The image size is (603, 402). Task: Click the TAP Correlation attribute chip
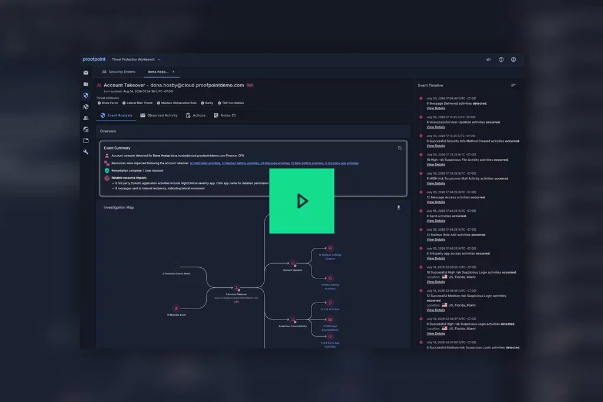coord(231,103)
